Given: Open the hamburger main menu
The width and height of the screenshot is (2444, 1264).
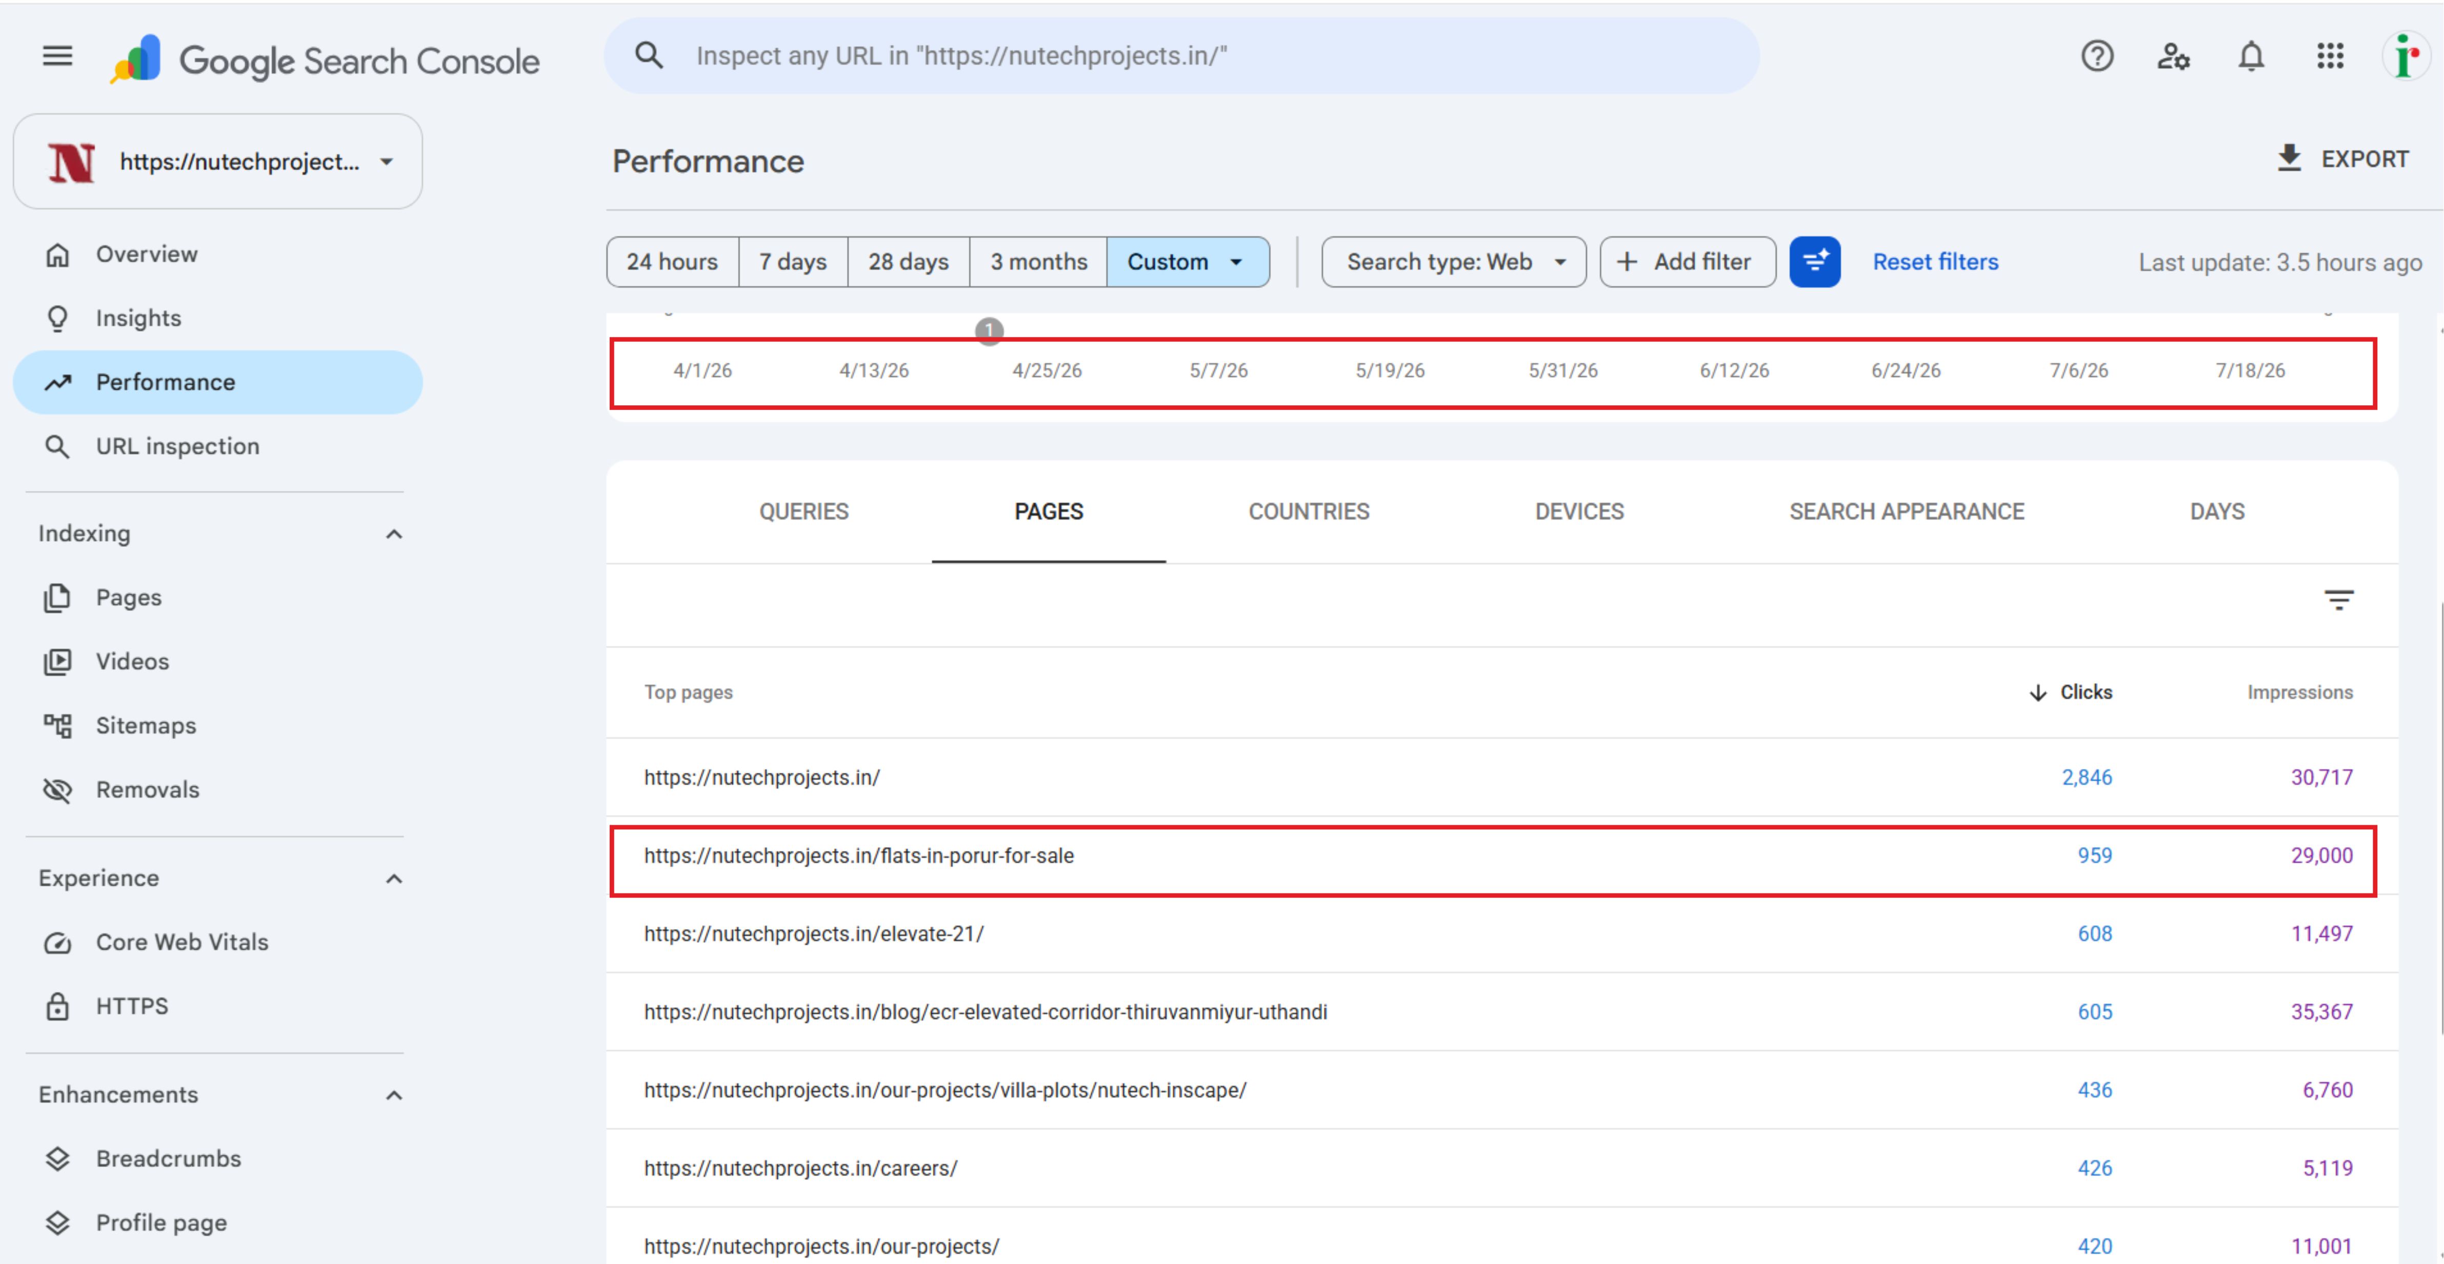Looking at the screenshot, I should click(x=57, y=57).
